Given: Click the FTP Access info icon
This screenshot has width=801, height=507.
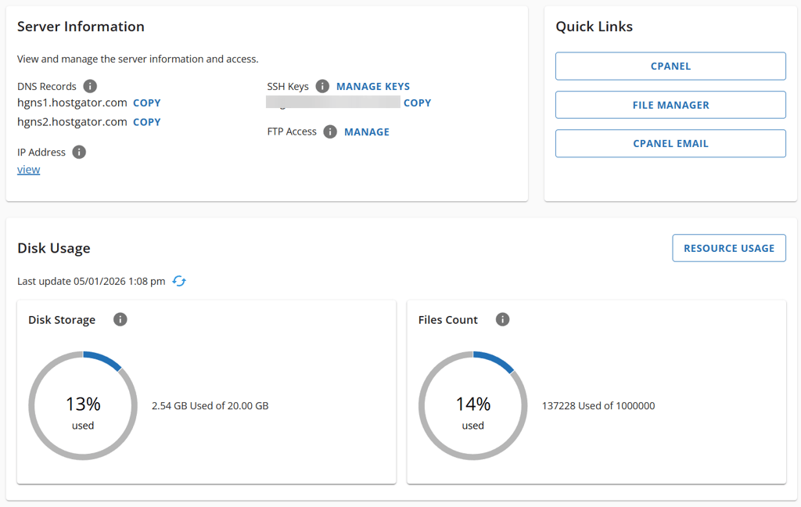Looking at the screenshot, I should coord(331,132).
